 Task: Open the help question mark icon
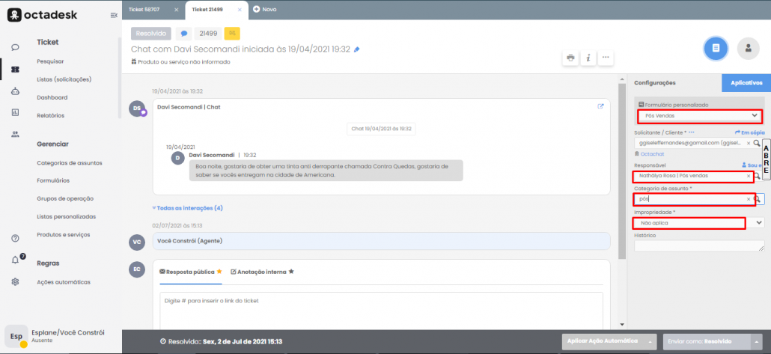tap(15, 238)
